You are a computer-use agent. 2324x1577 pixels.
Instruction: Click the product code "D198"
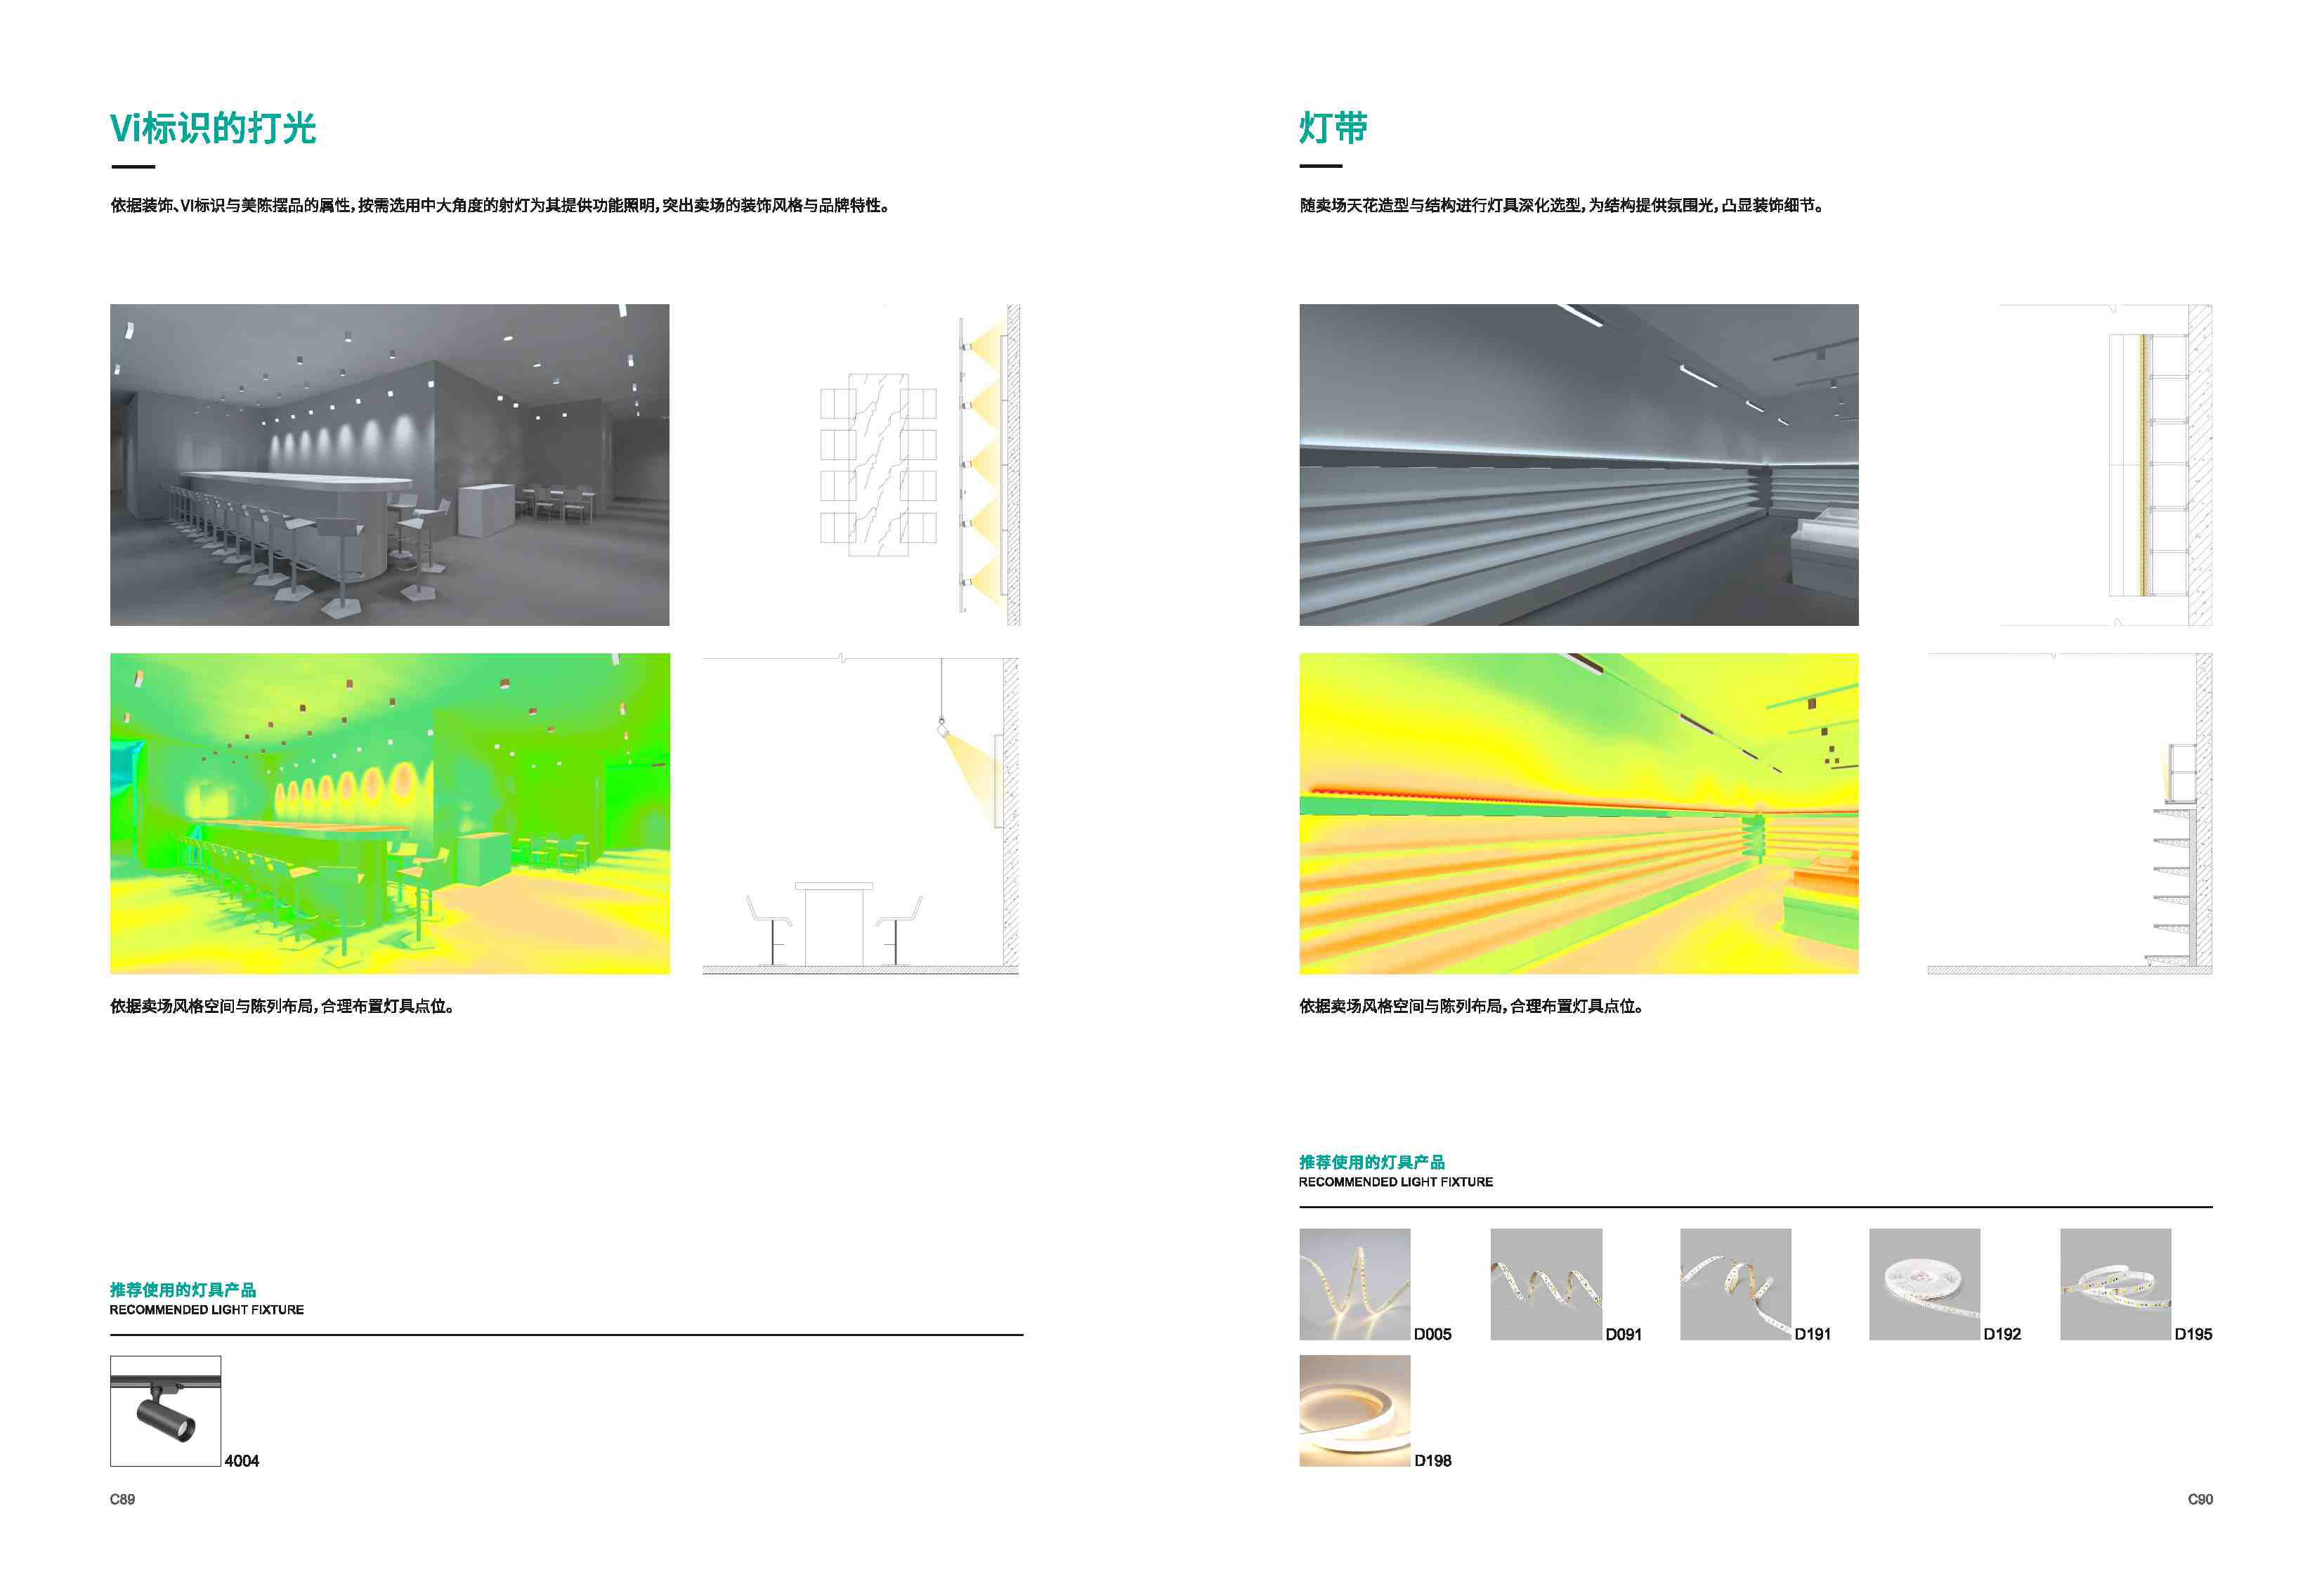[x=1433, y=1461]
